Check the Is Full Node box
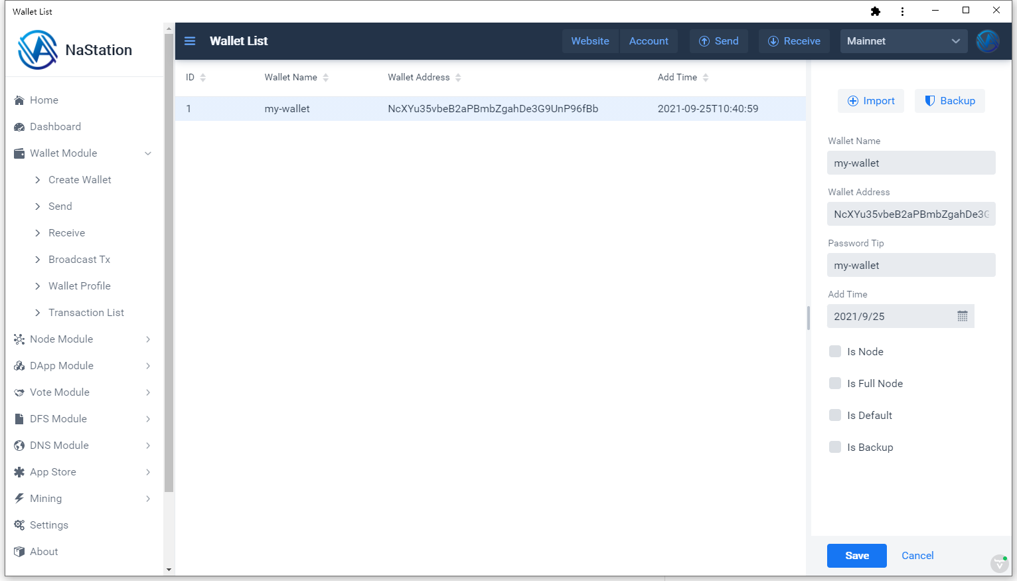Screen dimensions: 1017x581 pyautogui.click(x=835, y=384)
